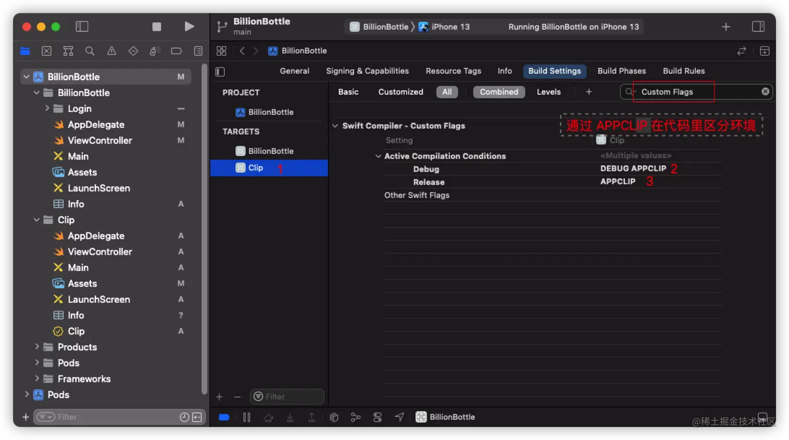Select BillionBottle under PROJECT
This screenshot has width=789, height=440.
(x=269, y=112)
